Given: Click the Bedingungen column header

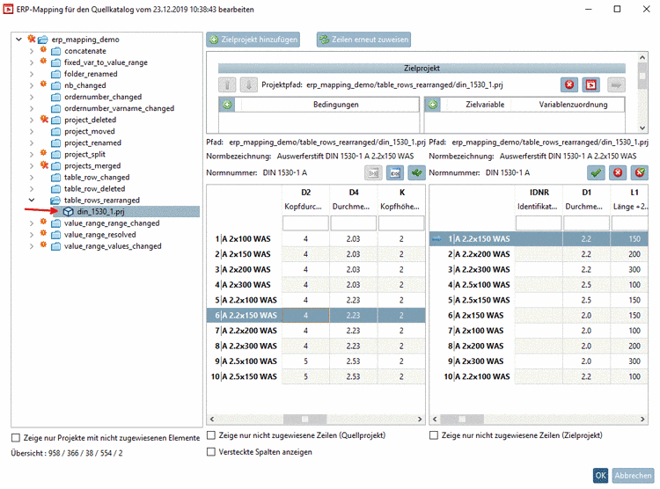Looking at the screenshot, I should [x=336, y=105].
